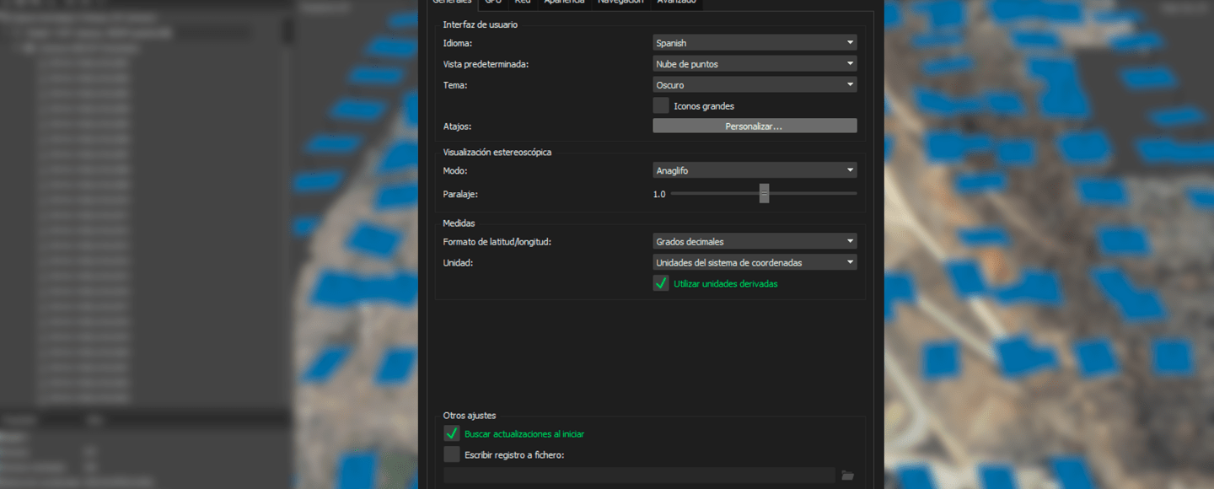Open the Red tab
The width and height of the screenshot is (1214, 489).
pyautogui.click(x=523, y=3)
